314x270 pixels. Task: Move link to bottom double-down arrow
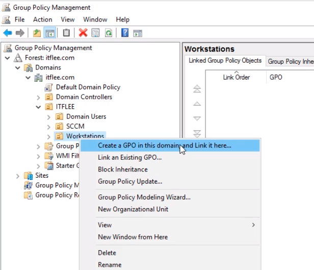(x=197, y=134)
